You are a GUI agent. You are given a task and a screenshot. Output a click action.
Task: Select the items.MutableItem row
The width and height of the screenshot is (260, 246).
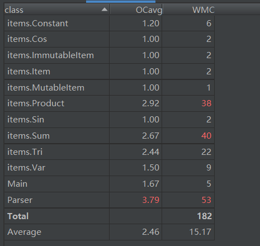click(110, 88)
